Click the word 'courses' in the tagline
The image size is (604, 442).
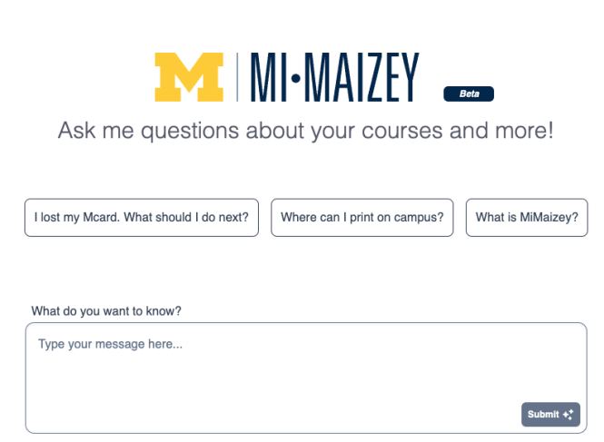click(402, 131)
